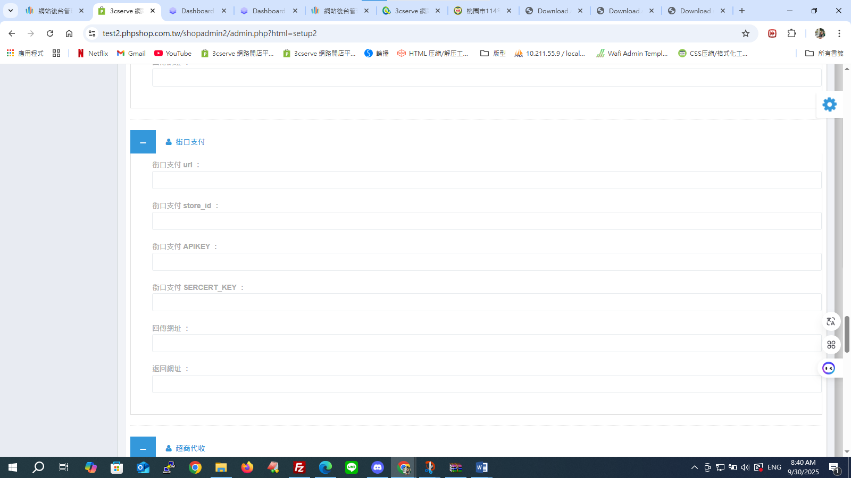Open the purple chat assistant icon
The height and width of the screenshot is (478, 851).
[x=829, y=368]
